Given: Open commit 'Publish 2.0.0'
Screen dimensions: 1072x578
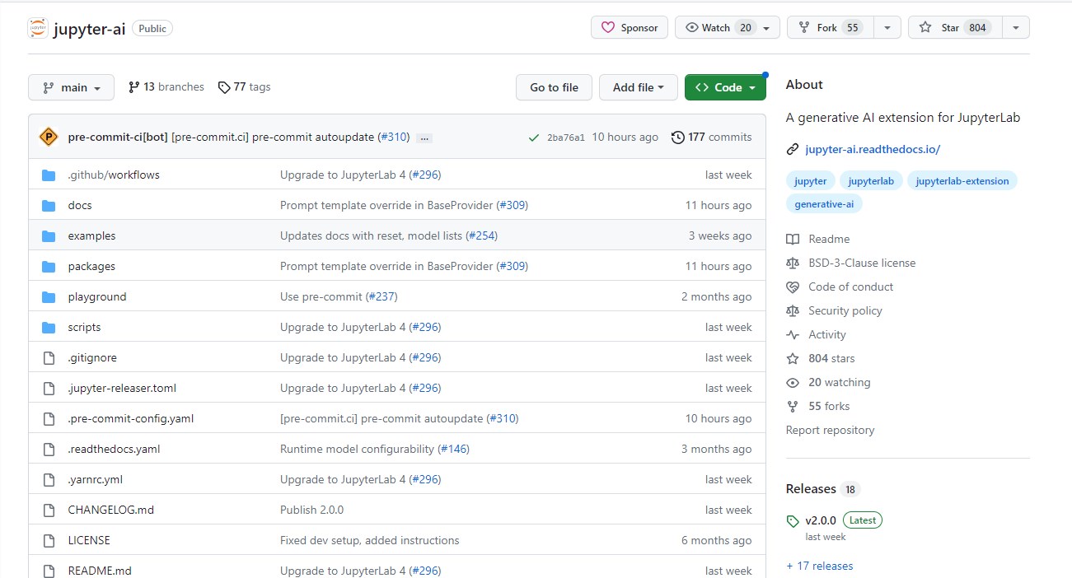Looking at the screenshot, I should pos(311,510).
